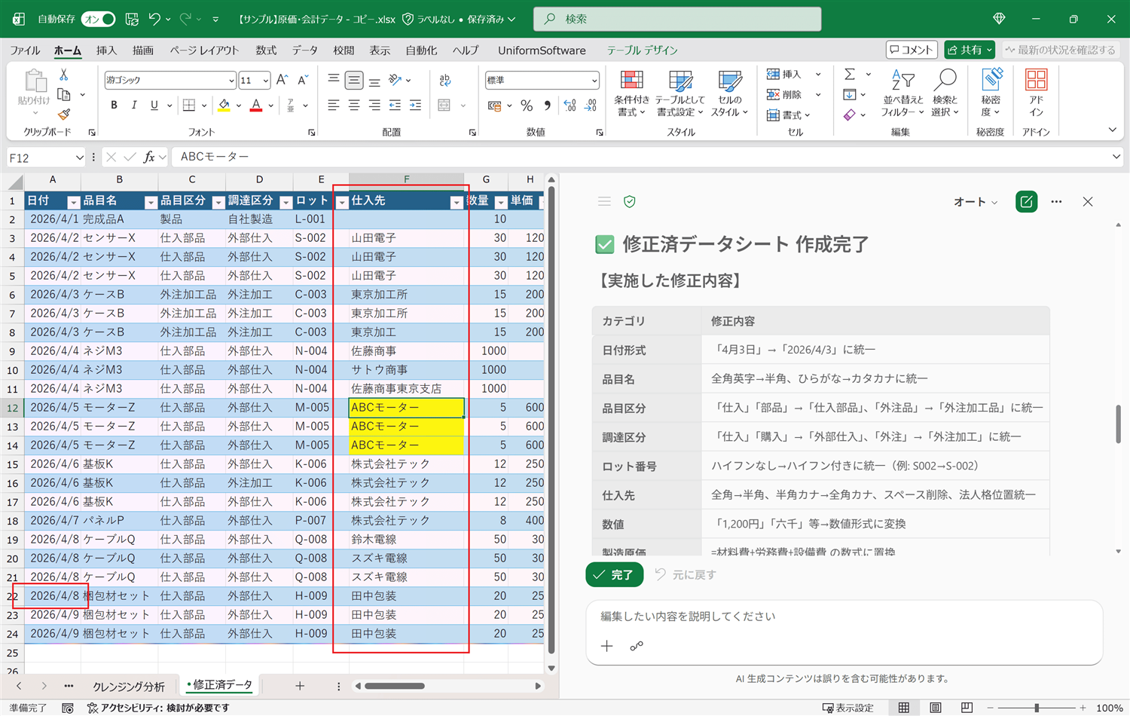The width and height of the screenshot is (1130, 716).
Task: Click the Fill Color bucket icon
Action: point(224,106)
